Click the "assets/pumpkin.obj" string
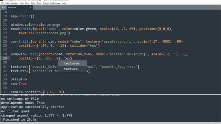The image size is (221, 124). pos(127,54)
